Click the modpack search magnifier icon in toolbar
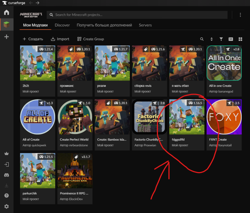250x213 pixels. click(202, 39)
